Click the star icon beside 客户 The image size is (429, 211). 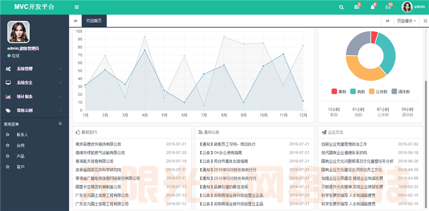pyautogui.click(x=8, y=167)
